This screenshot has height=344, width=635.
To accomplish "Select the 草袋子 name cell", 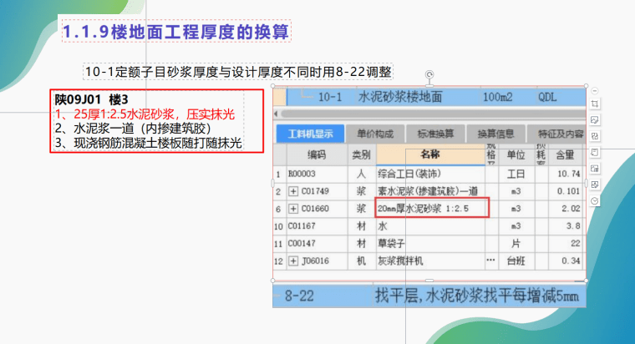I will click(x=430, y=244).
